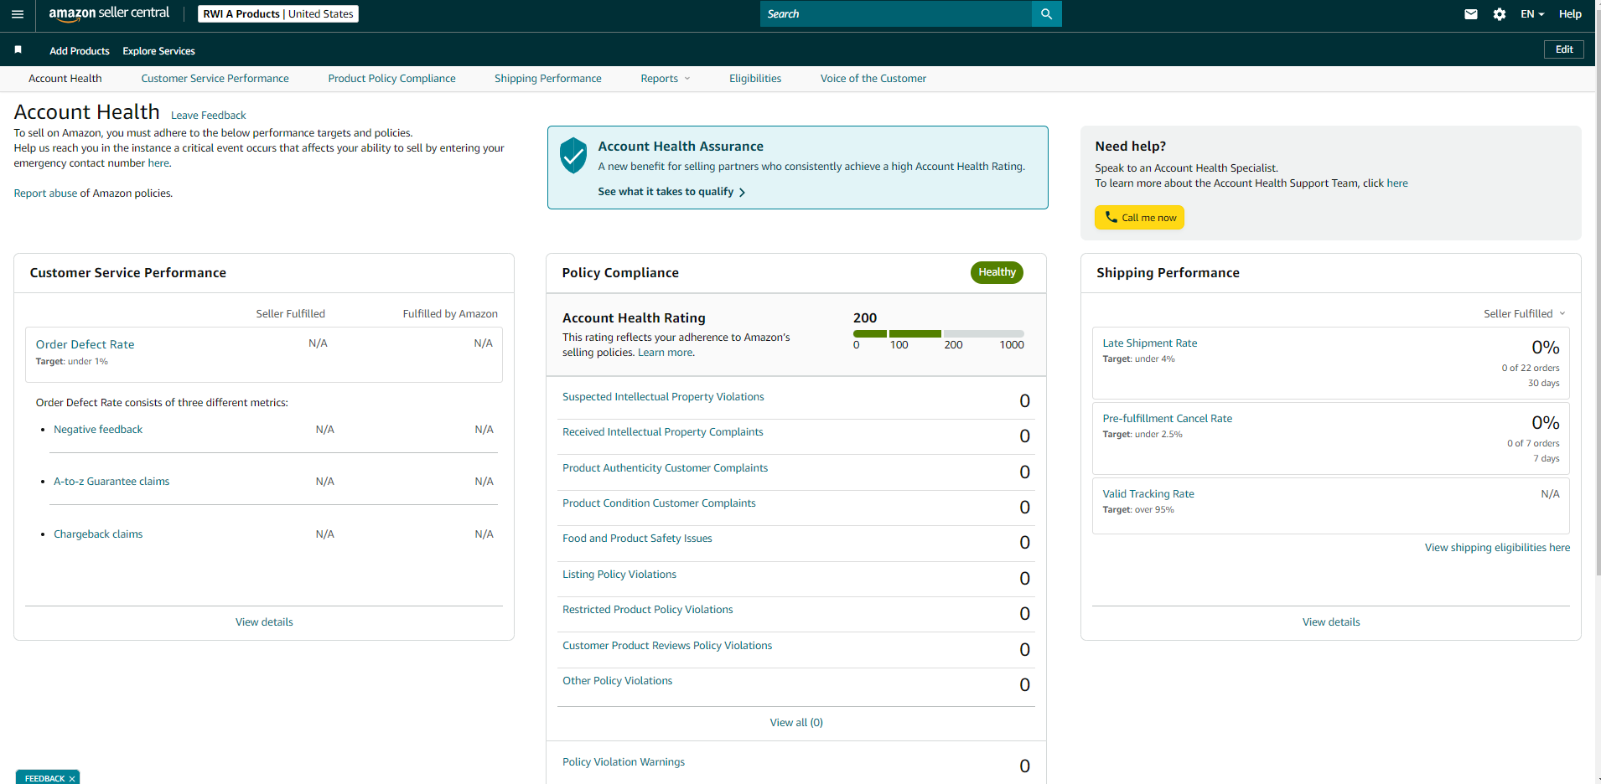This screenshot has width=1601, height=784.
Task: Open Other Policy Violations
Action: pyautogui.click(x=618, y=681)
